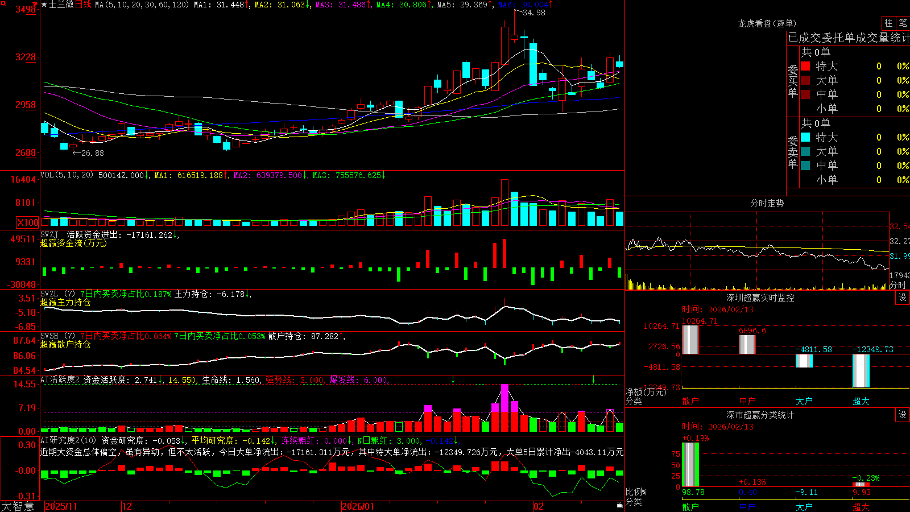Click the SVZJ 活跃资金进出 indicator label

(x=109, y=235)
